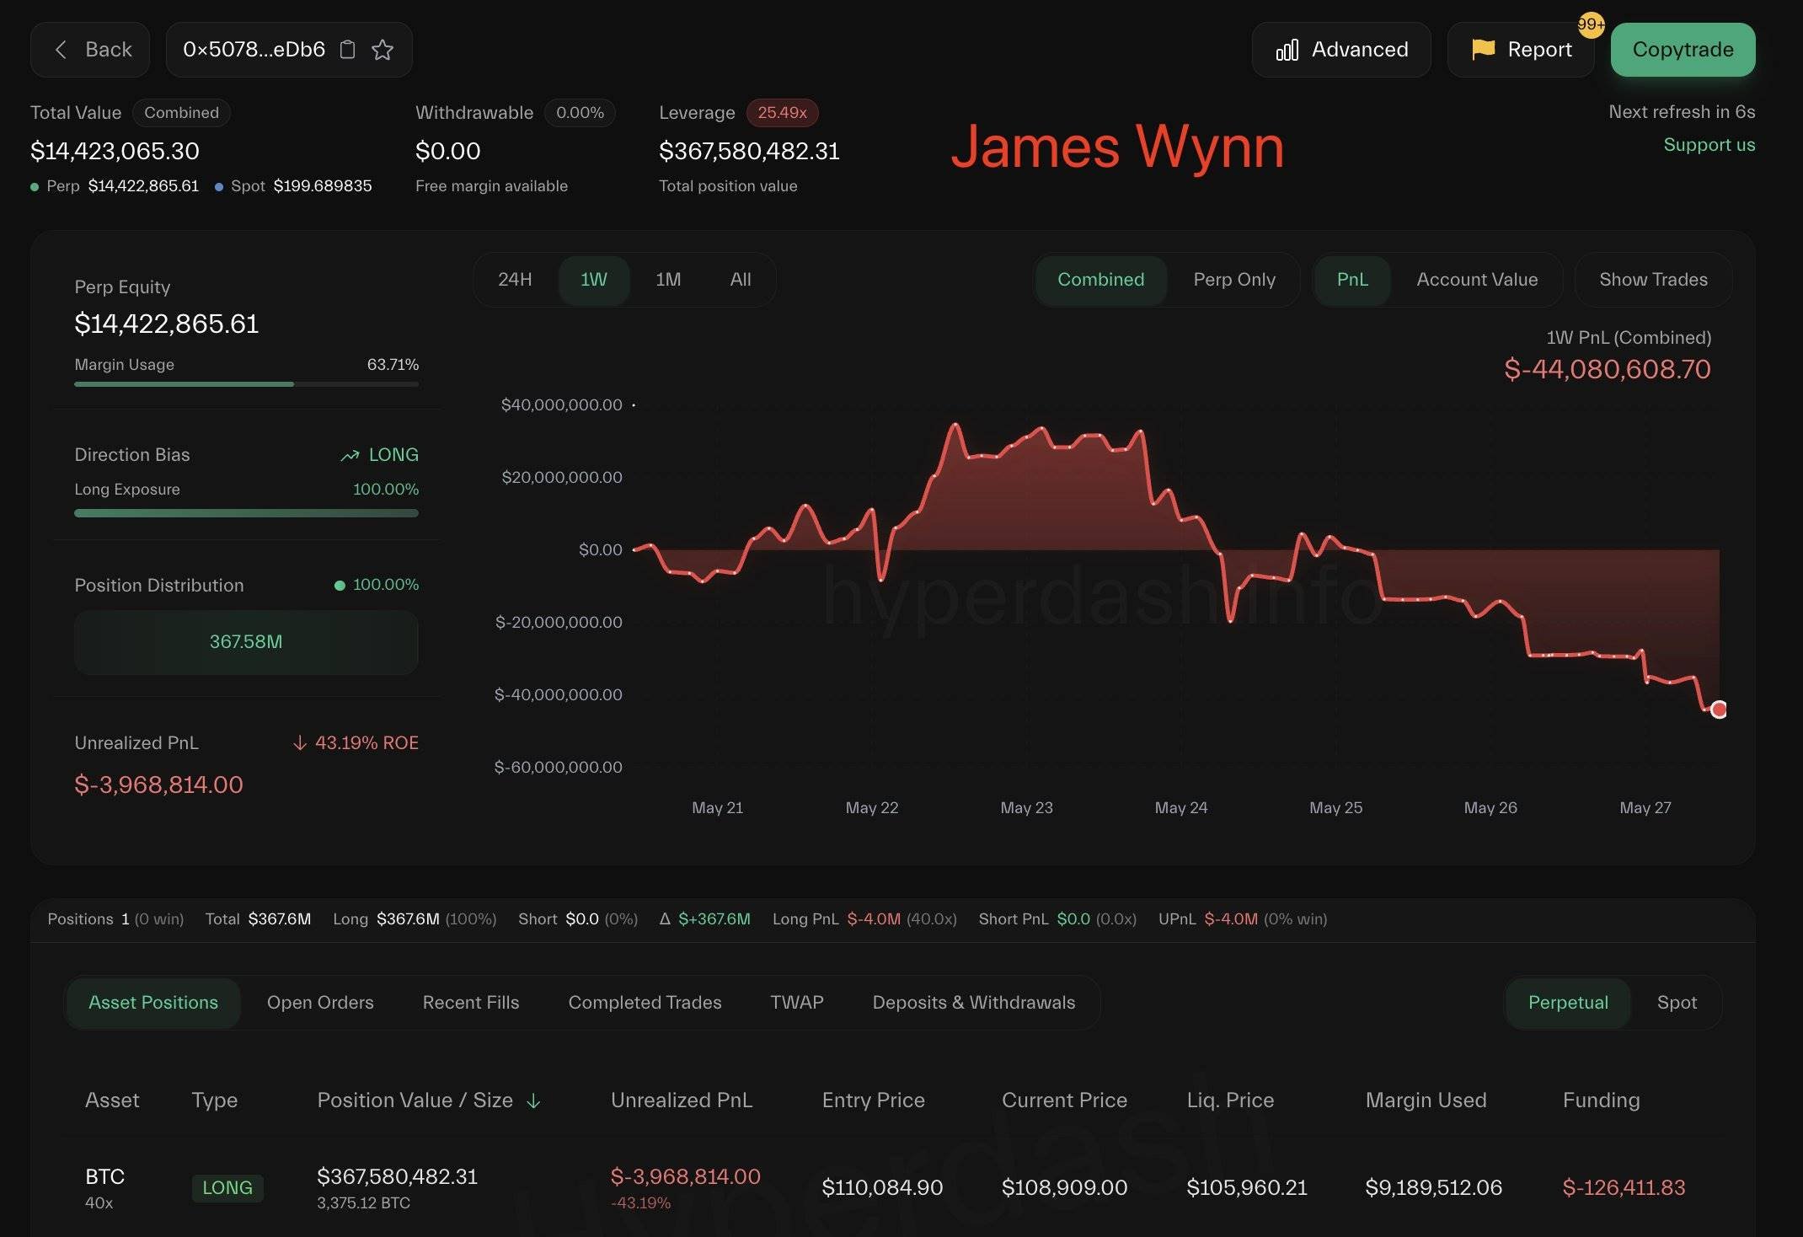
Task: Click the flag icon to report this account
Action: pyautogui.click(x=1483, y=49)
